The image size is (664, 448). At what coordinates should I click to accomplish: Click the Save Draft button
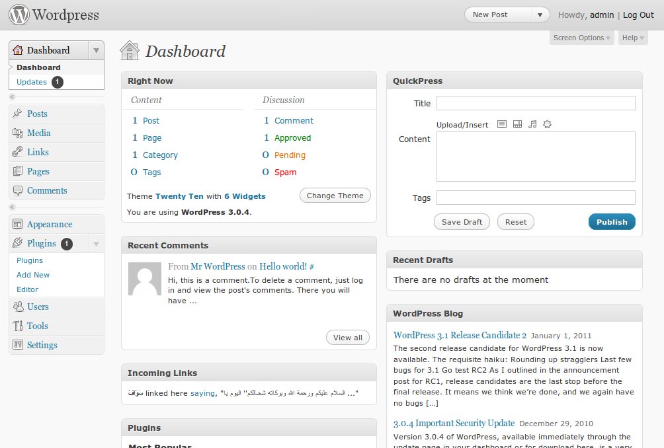coord(462,222)
